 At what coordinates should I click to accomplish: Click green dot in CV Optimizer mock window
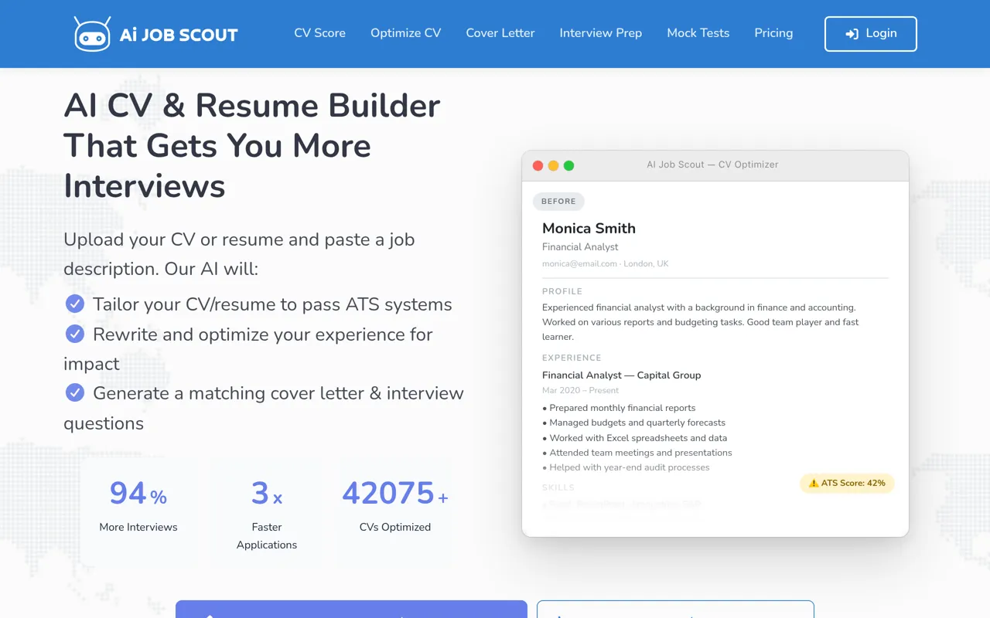coord(568,165)
